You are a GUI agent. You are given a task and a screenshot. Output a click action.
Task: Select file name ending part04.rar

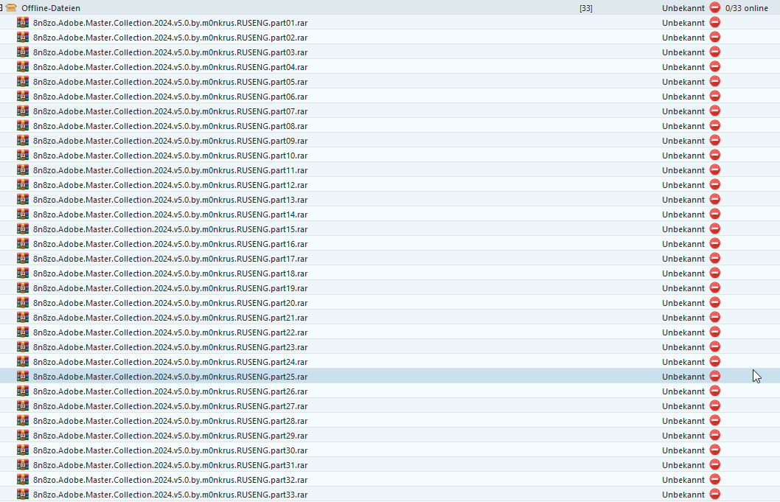(x=170, y=67)
